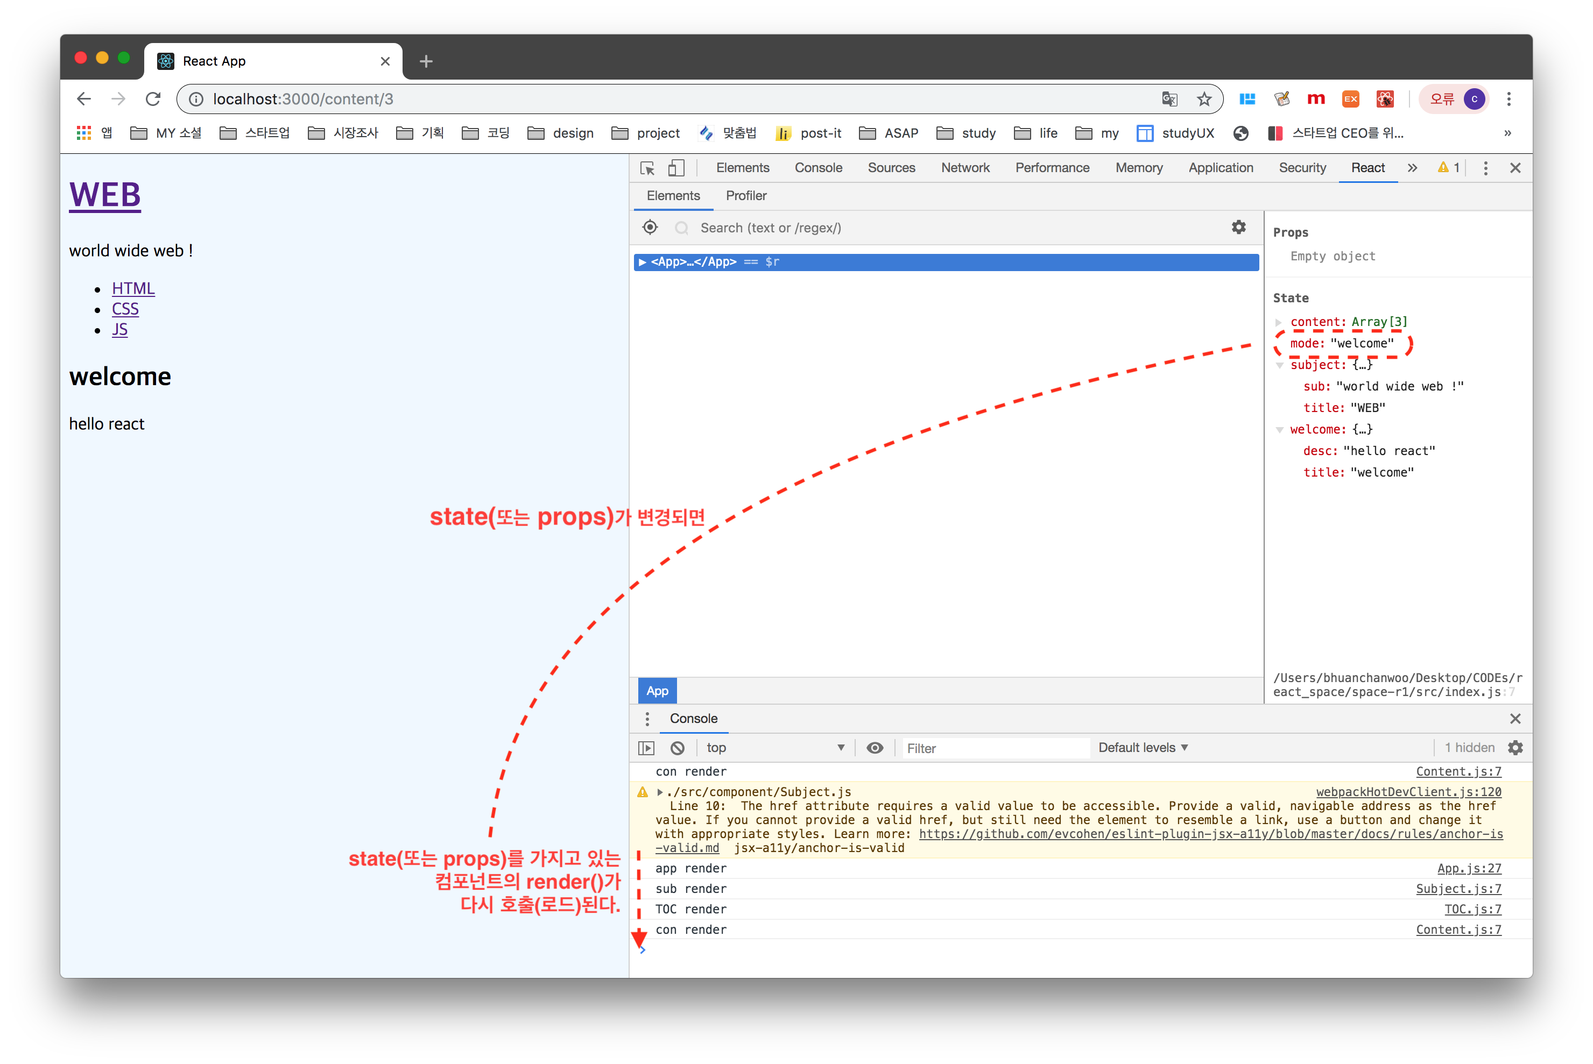Viewport: 1593px width, 1064px height.
Task: Open console settings gear icon
Action: coord(1515,748)
